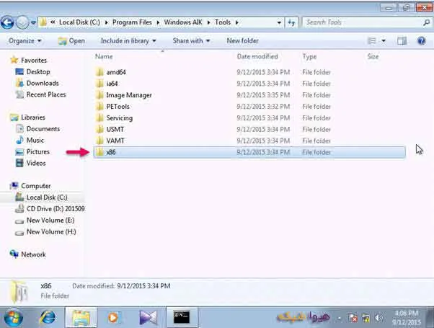Open Recent Places in Favorites
434x328 pixels.
46,94
